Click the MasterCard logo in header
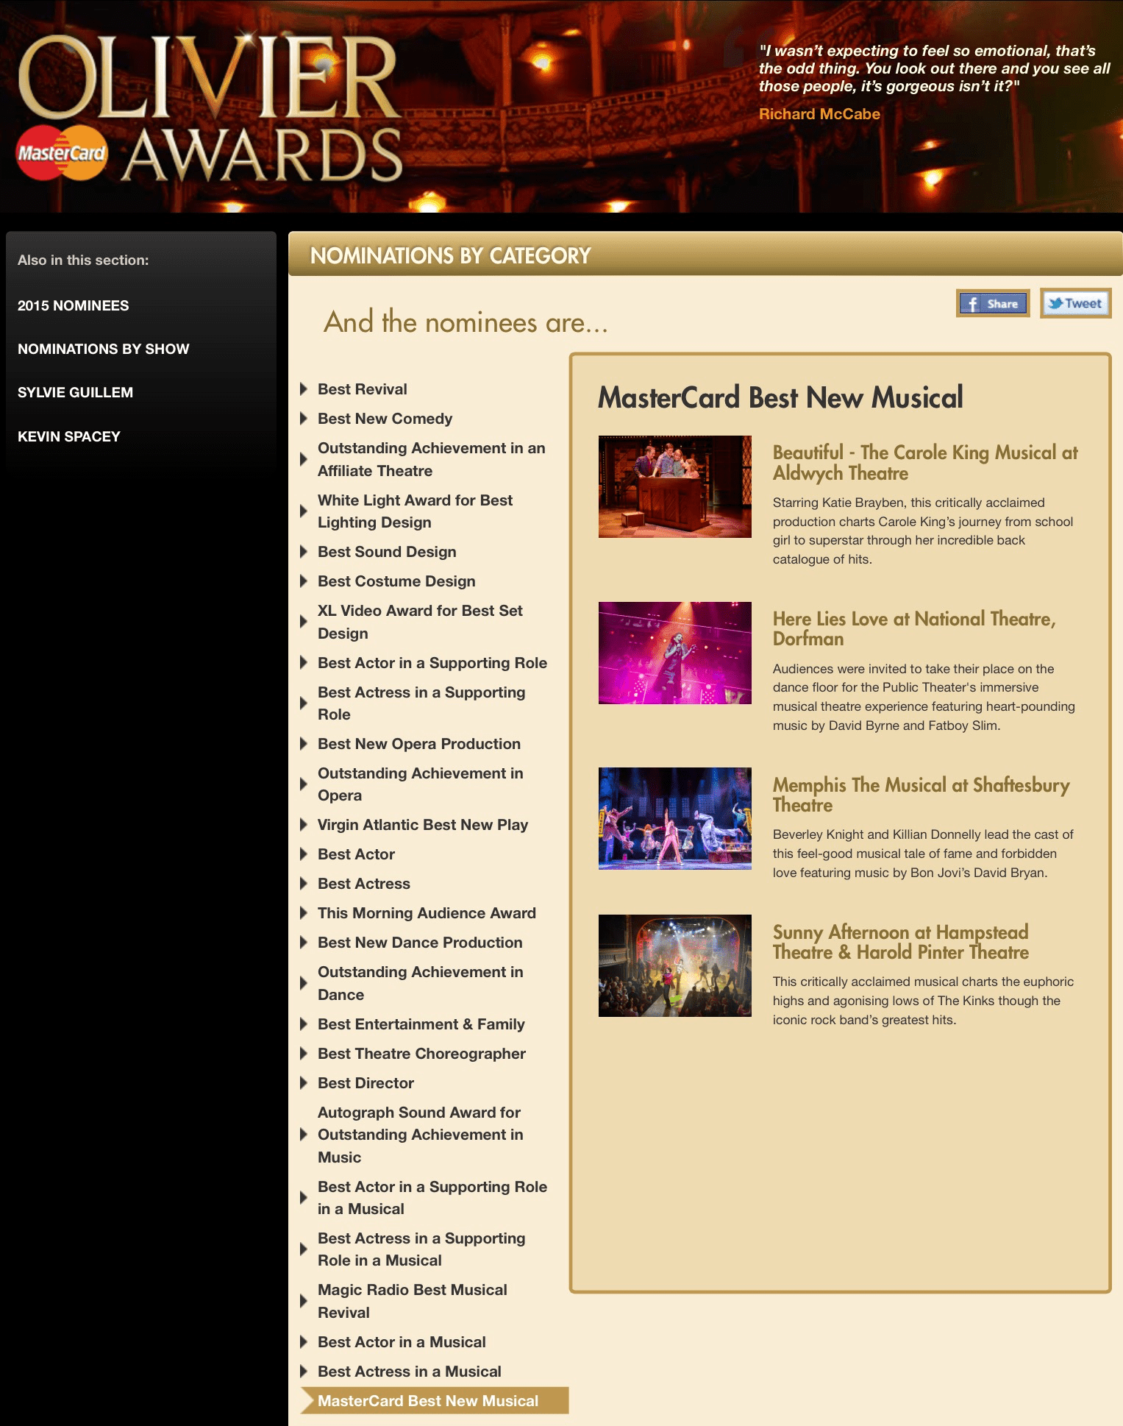Viewport: 1123px width, 1426px height. (62, 153)
